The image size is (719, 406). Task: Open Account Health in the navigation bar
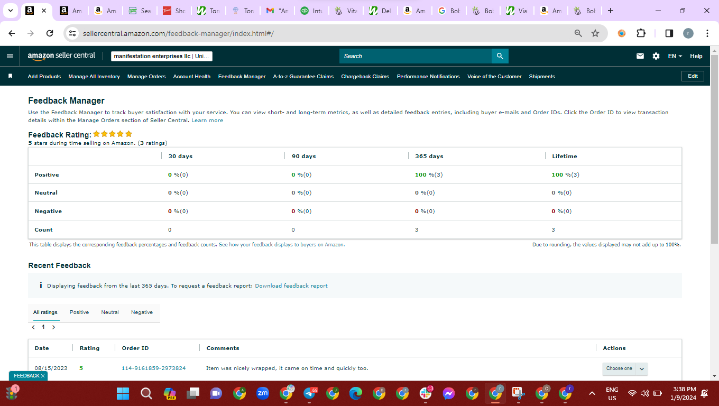pos(192,77)
